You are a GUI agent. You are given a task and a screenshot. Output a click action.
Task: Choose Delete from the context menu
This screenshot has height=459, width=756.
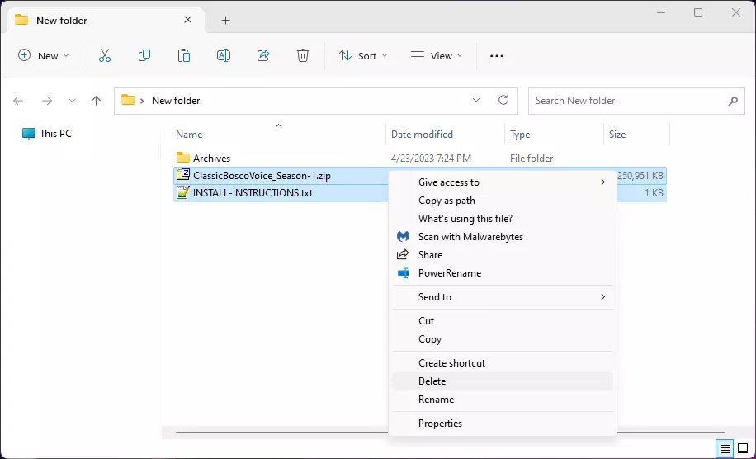[432, 381]
